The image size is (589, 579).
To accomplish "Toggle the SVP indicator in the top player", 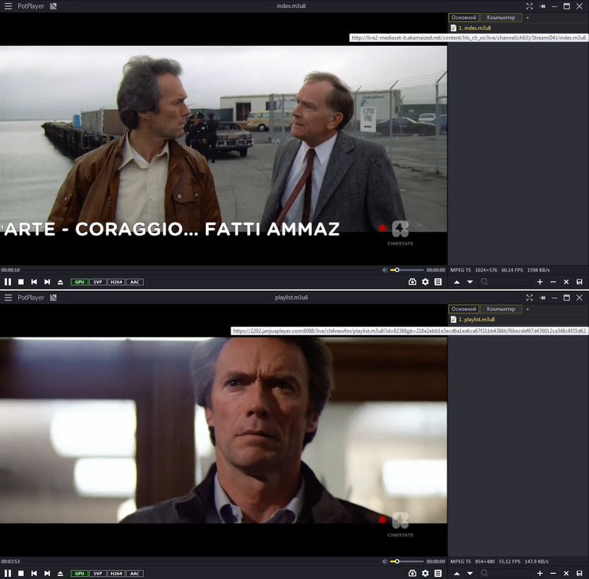I will point(98,282).
